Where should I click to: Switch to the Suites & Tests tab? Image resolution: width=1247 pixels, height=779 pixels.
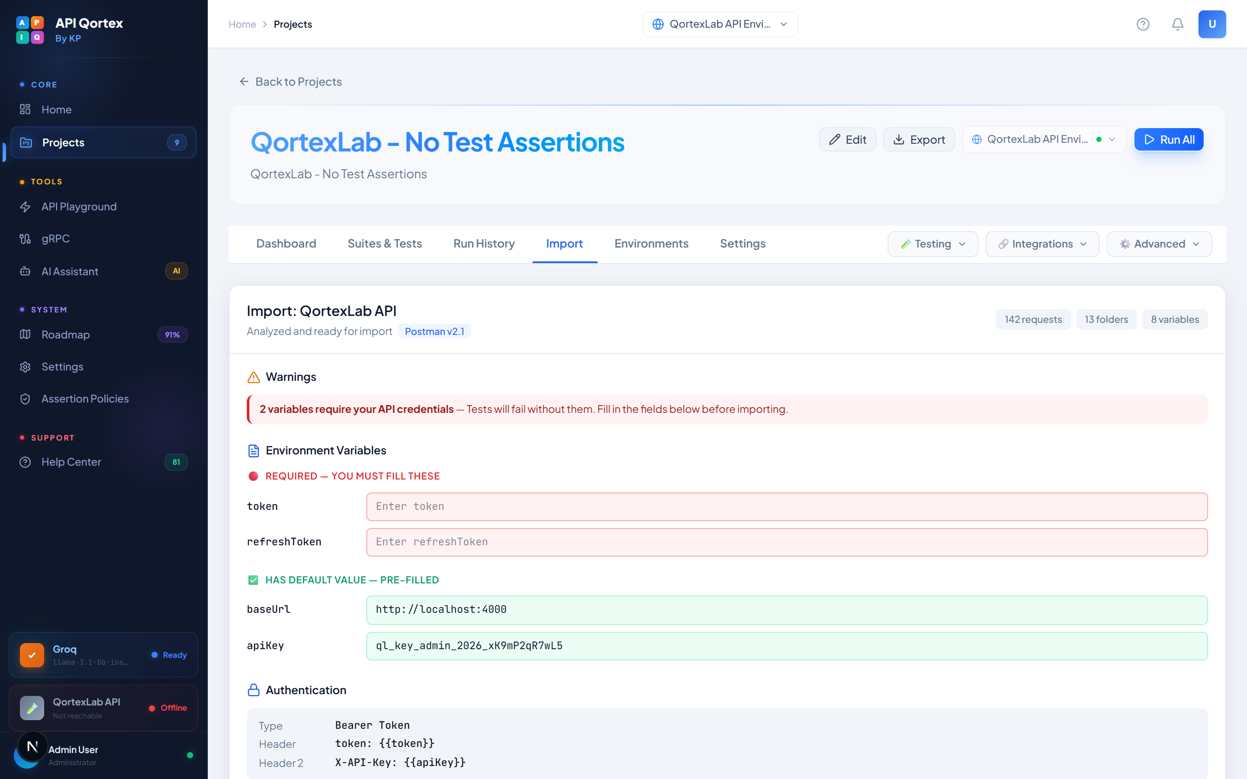pos(384,244)
